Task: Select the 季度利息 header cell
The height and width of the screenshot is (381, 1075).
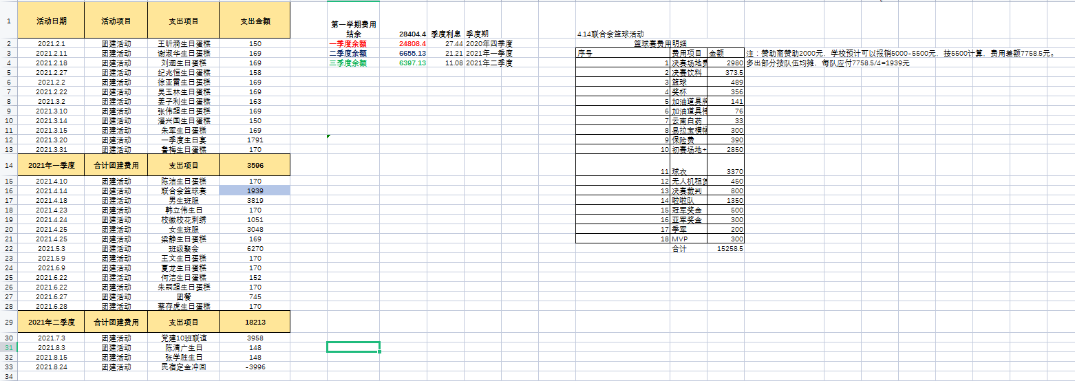Action: (x=445, y=34)
